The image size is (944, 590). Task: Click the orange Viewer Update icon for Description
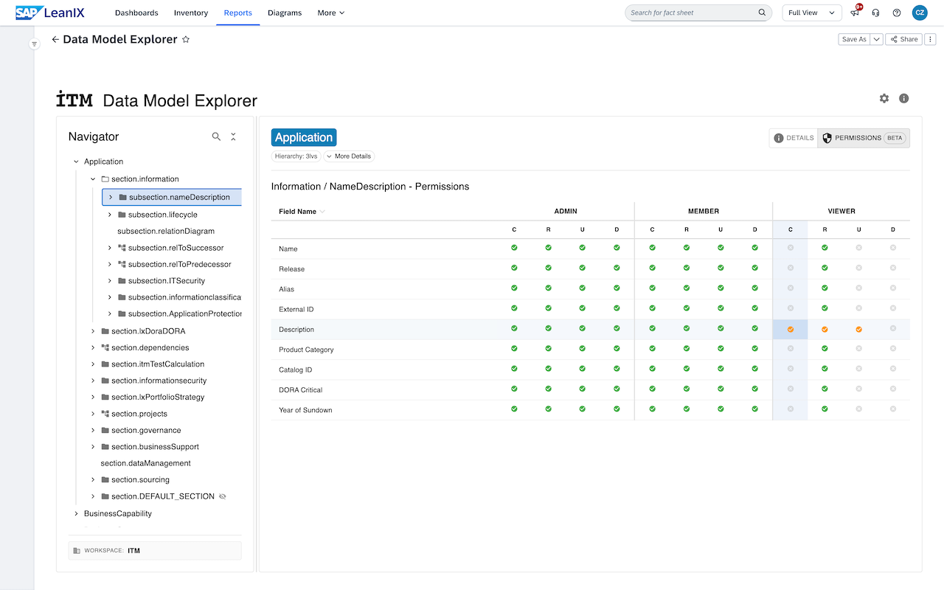[x=858, y=329]
